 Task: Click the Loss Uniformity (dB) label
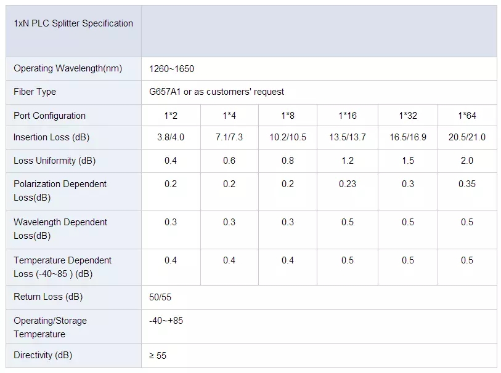coord(55,161)
